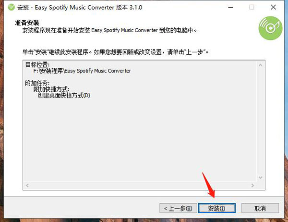The image size is (288, 222).
Task: Click the installer icon in the title bar
Action: click(x=11, y=7)
